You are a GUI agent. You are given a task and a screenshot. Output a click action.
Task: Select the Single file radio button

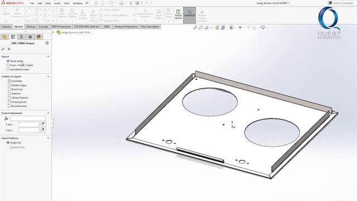tap(8, 143)
